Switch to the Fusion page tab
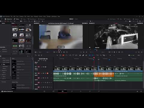The width and height of the screenshot is (144, 108). [72, 91]
